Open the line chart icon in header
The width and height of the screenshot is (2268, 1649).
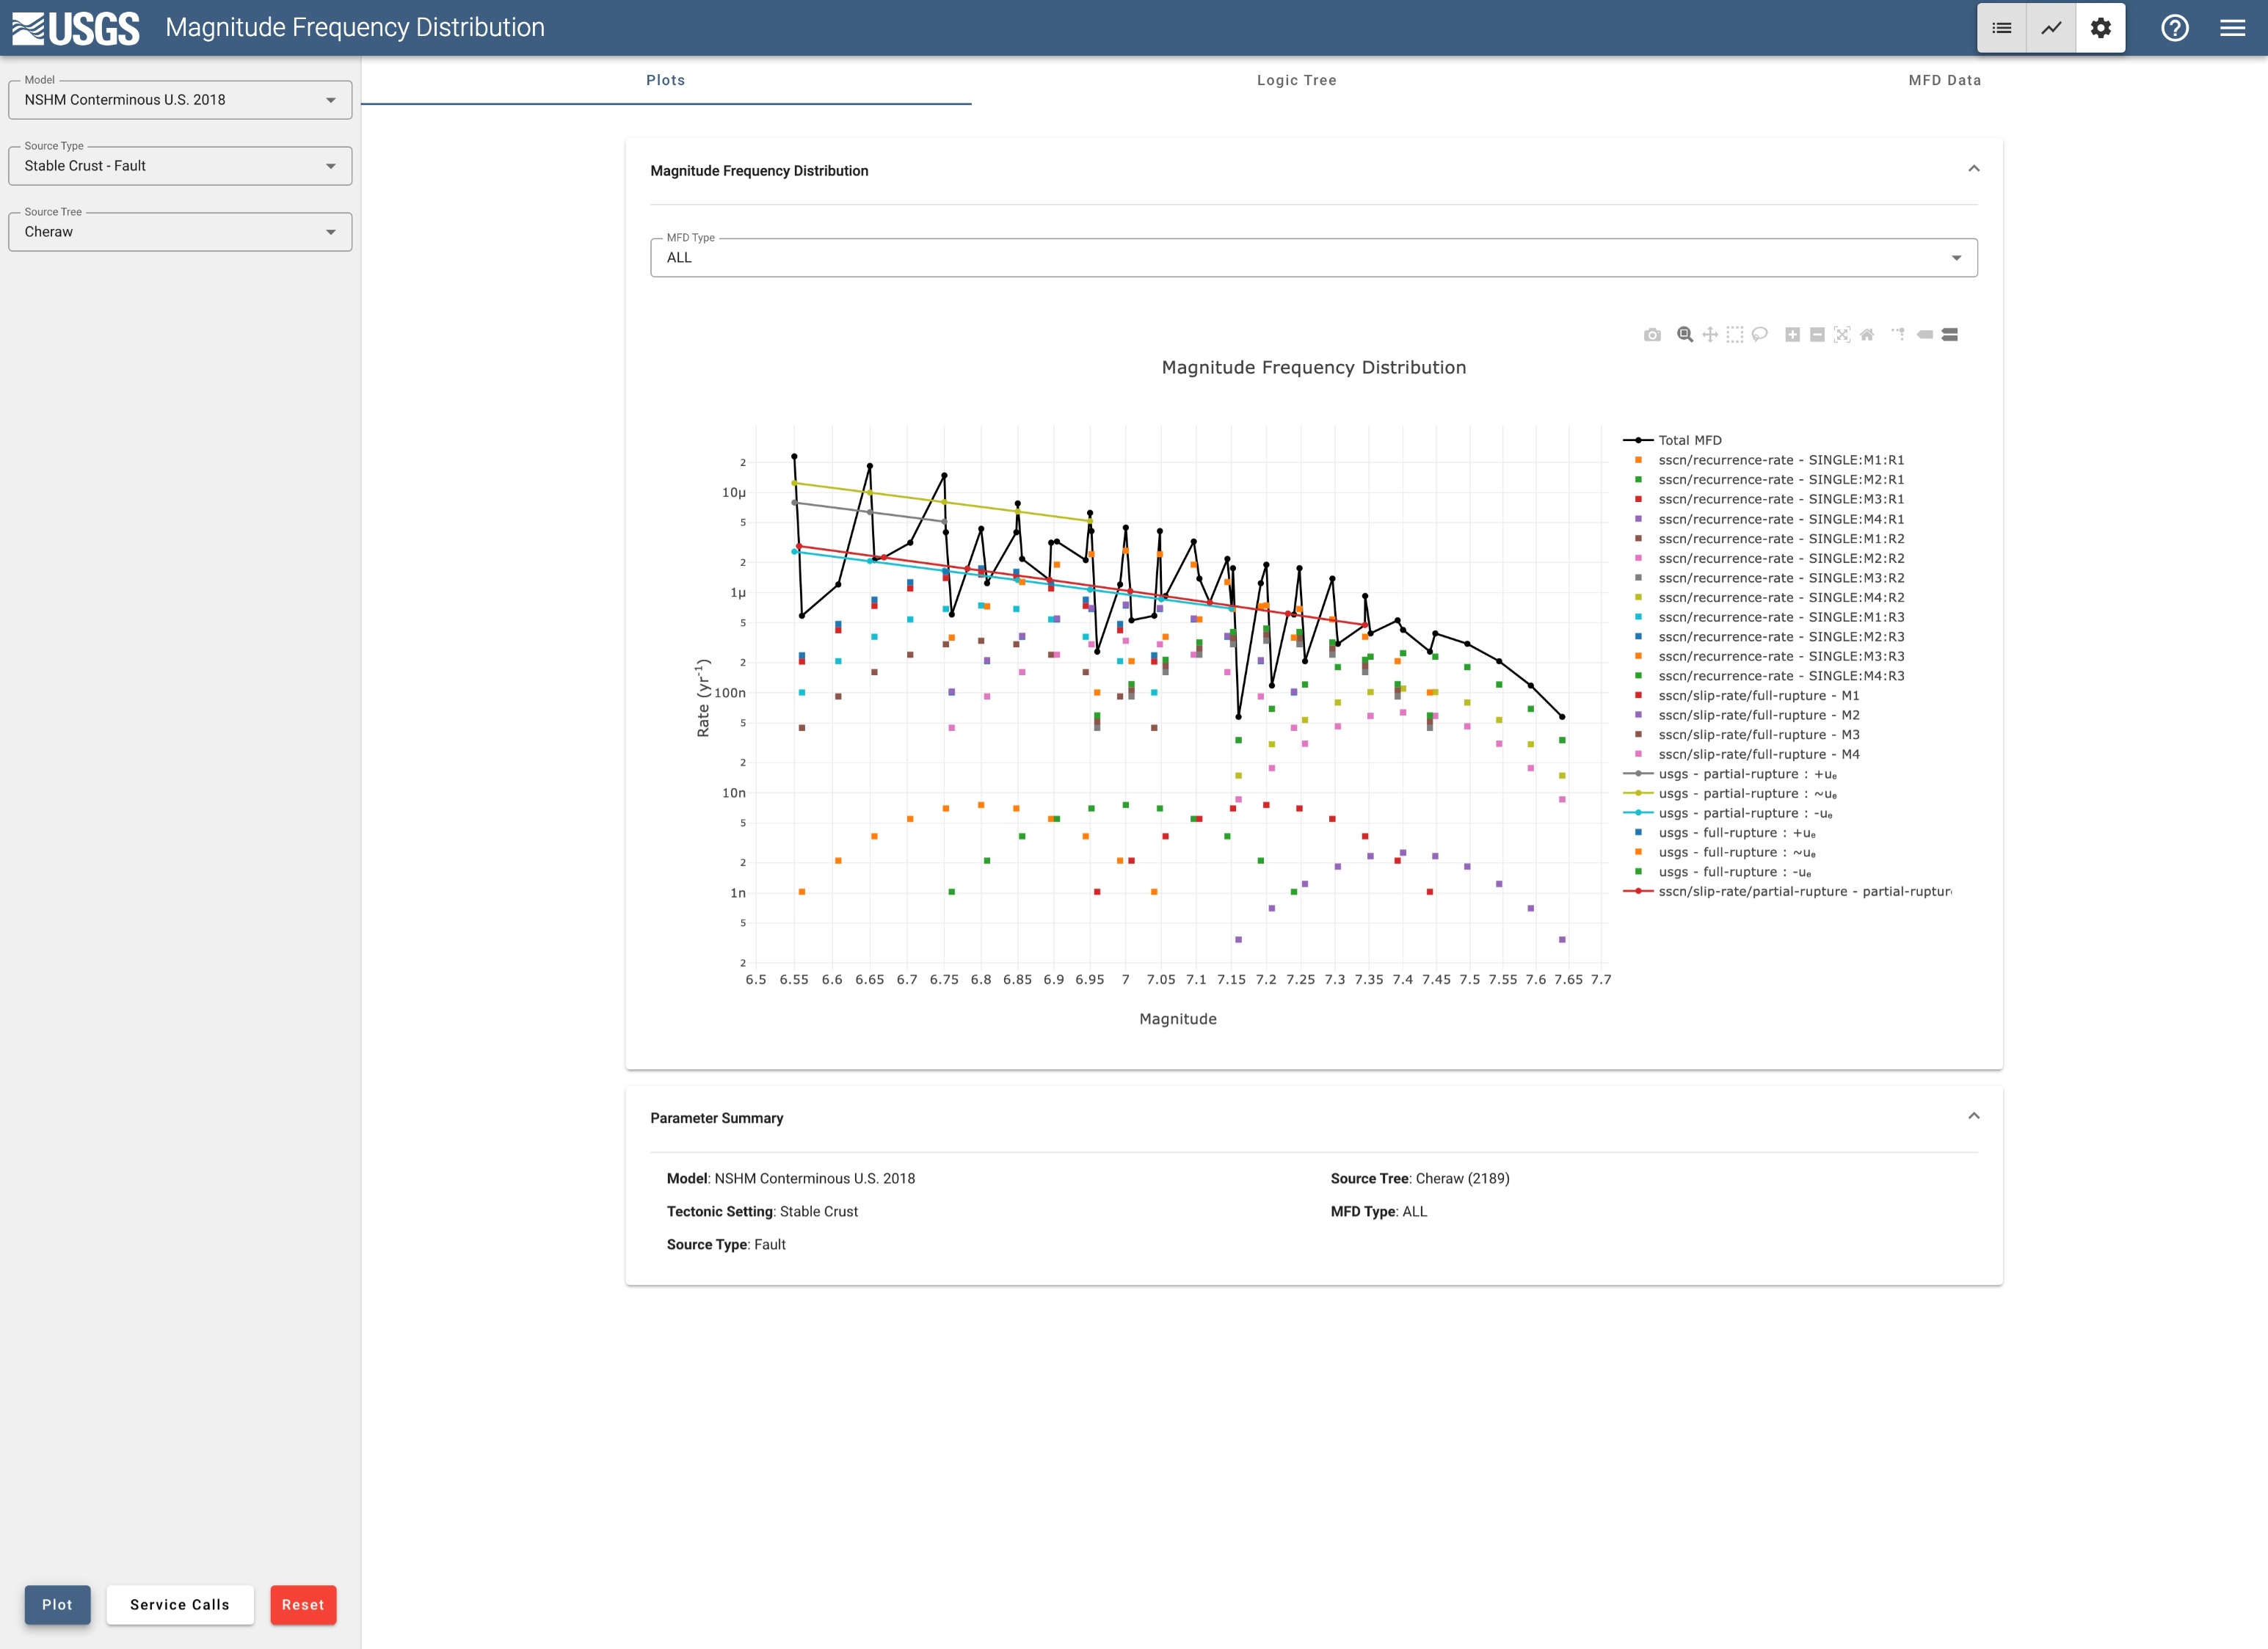tap(2051, 28)
